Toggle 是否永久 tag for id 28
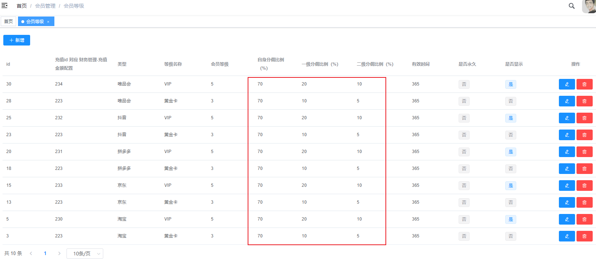 pos(464,101)
